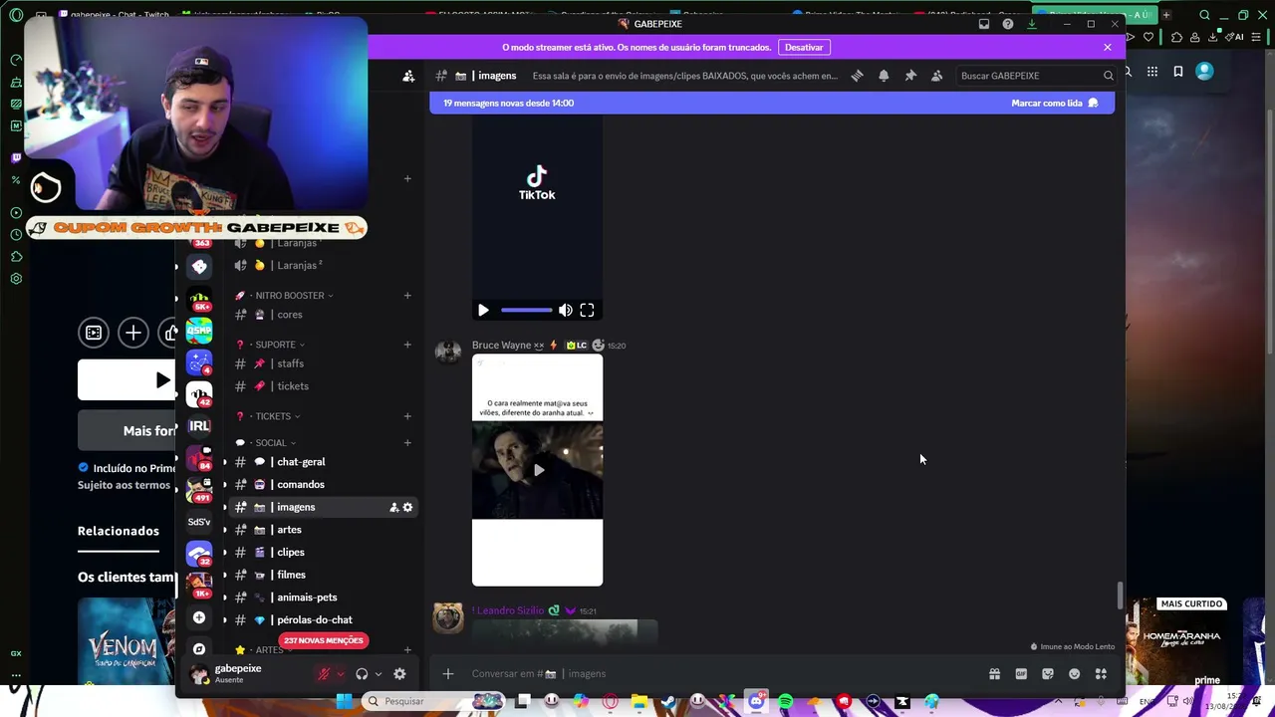Open Spotify from the taskbar
The width and height of the screenshot is (1275, 717).
[786, 702]
